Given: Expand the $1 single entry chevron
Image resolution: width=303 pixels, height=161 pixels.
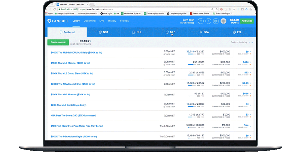Looking at the screenshot, I should point(250,105).
